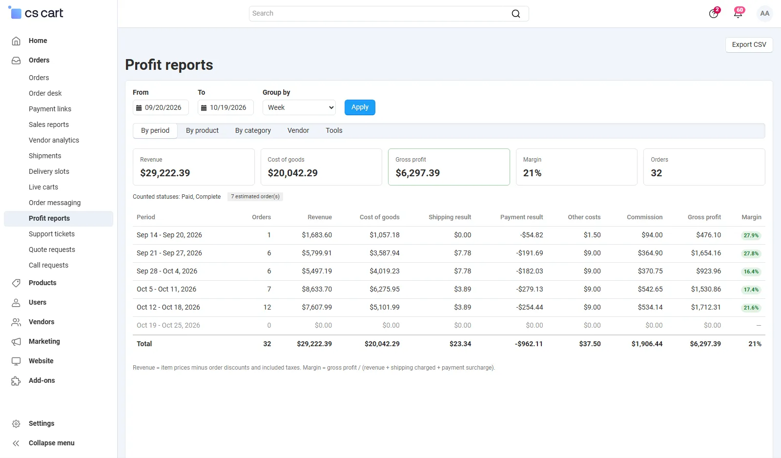Click total gross profit $6,297.39 in table
Viewport: 781px width, 458px height.
(705, 344)
